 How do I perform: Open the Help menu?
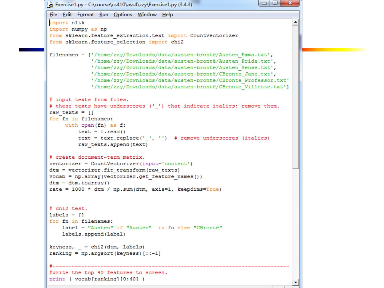click(x=167, y=15)
